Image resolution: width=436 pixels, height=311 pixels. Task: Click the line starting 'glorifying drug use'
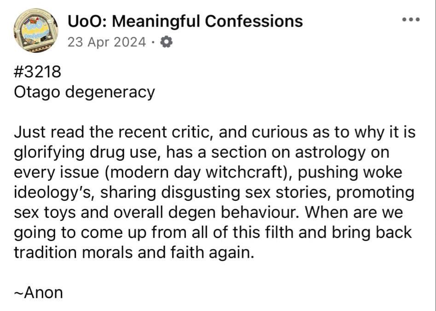(x=201, y=153)
